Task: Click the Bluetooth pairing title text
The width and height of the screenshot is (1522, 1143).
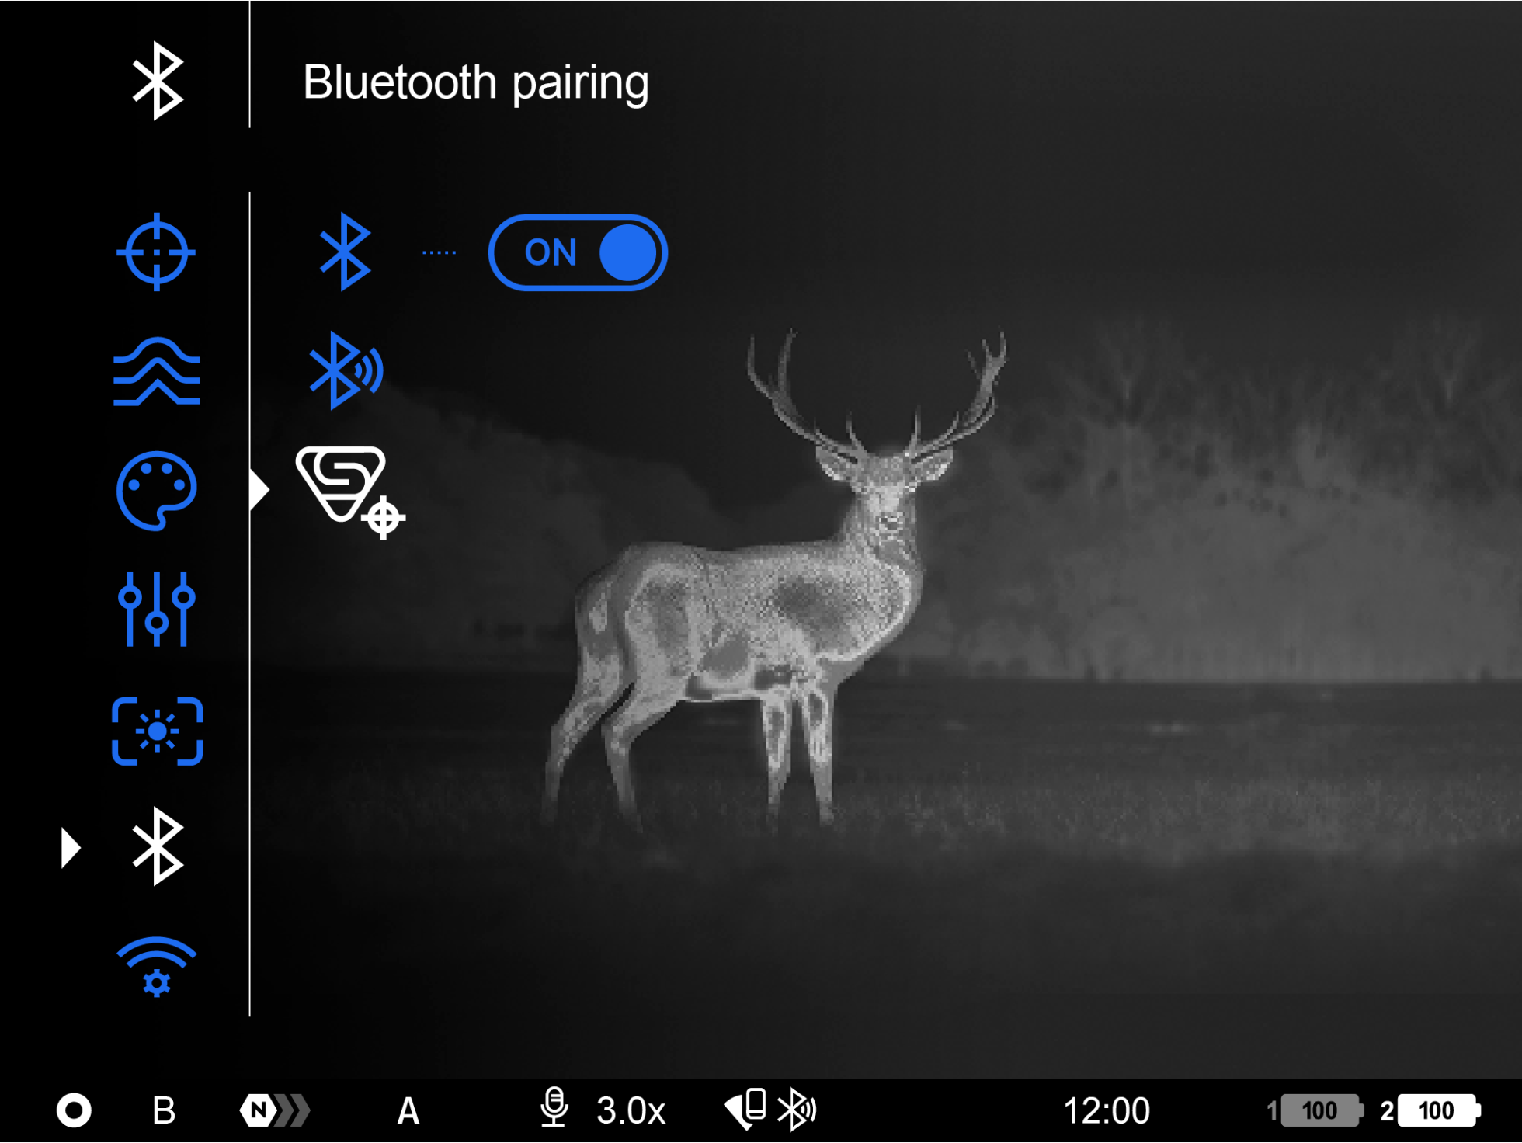Action: pos(475,82)
